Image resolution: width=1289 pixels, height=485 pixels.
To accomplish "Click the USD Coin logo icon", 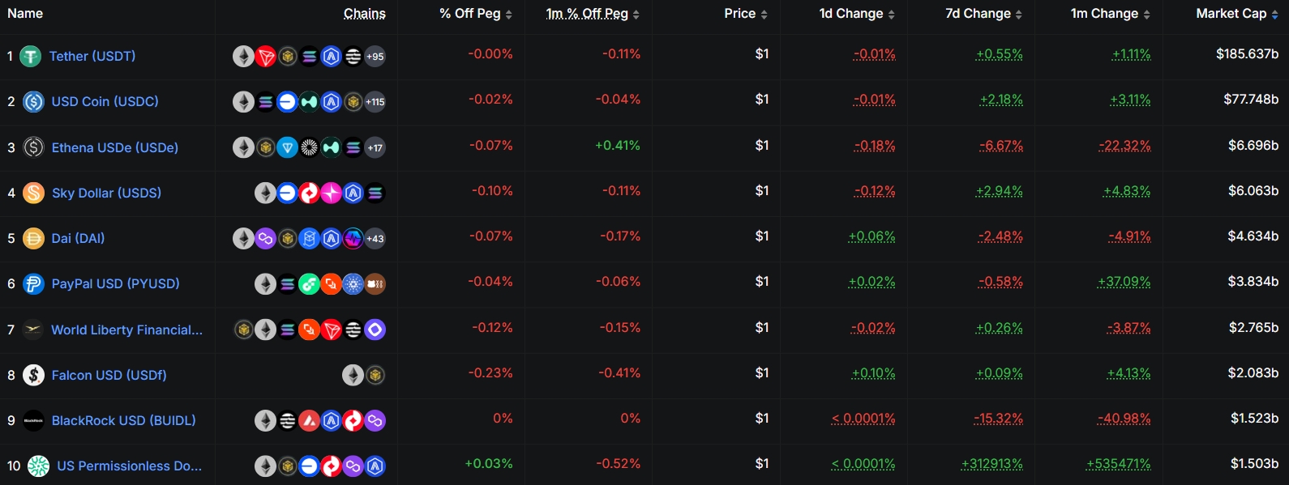I will (33, 102).
